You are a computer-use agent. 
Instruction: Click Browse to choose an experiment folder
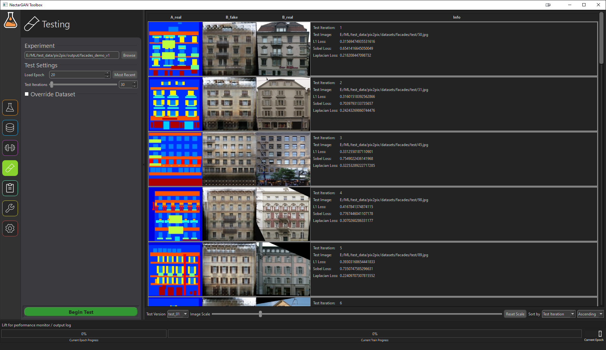(x=129, y=55)
